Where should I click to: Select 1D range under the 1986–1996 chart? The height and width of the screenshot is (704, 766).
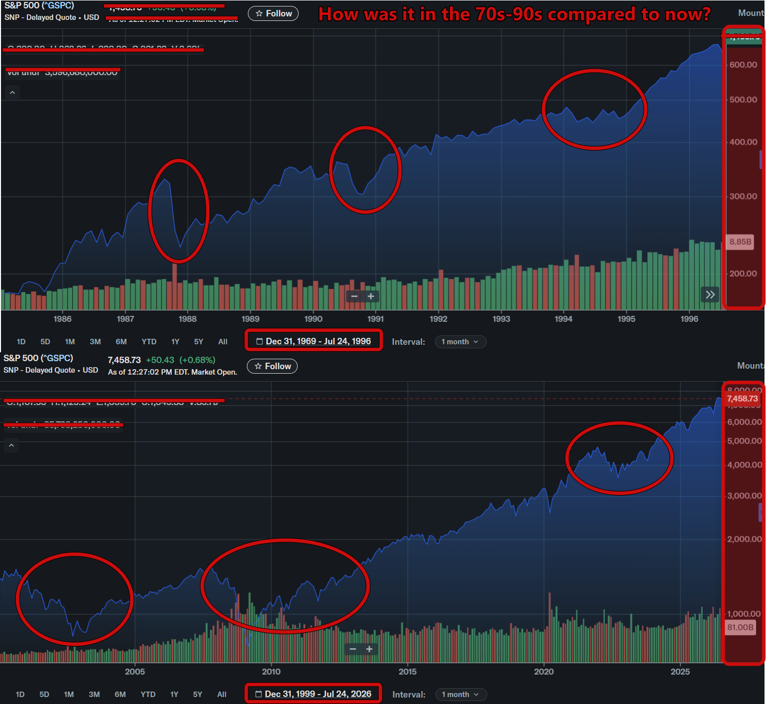pyautogui.click(x=21, y=342)
